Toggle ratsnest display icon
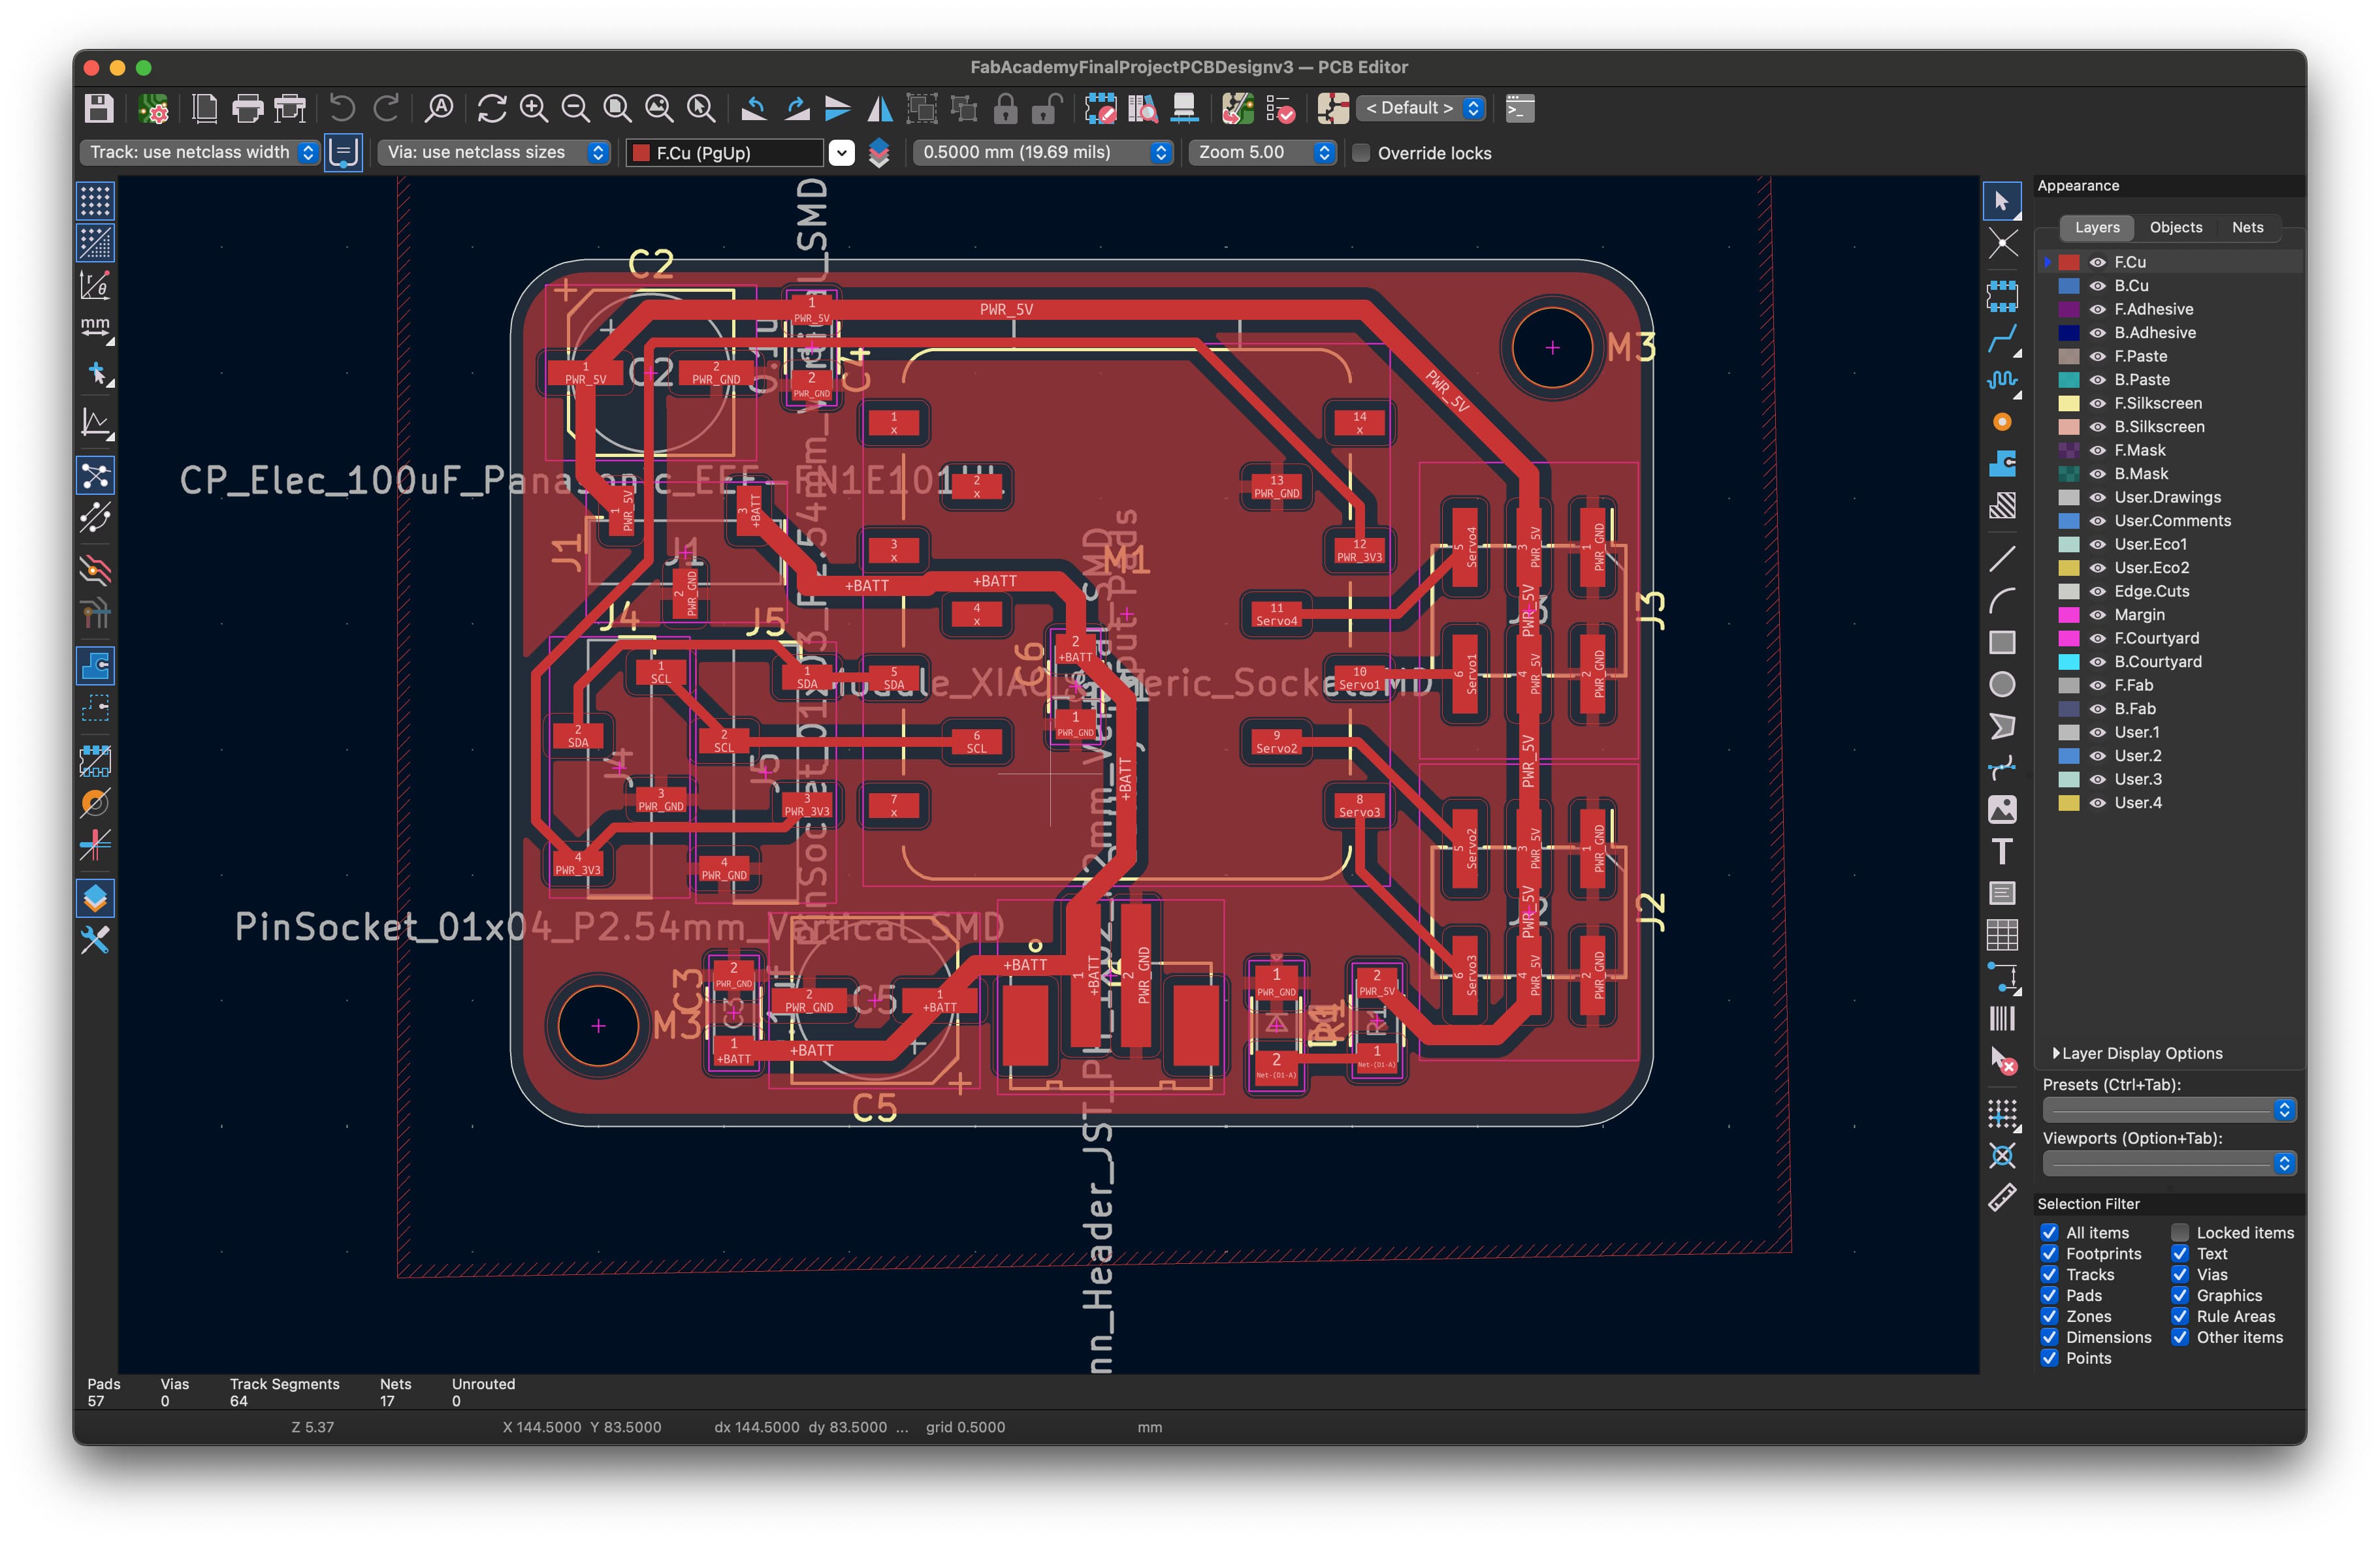Screen dimensions: 2380x1542 coord(95,476)
